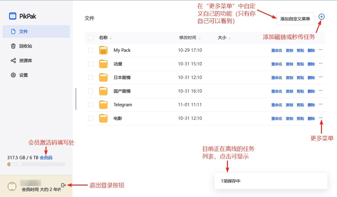
Task: Sort by 名称 column arrow
Action: coord(111,38)
